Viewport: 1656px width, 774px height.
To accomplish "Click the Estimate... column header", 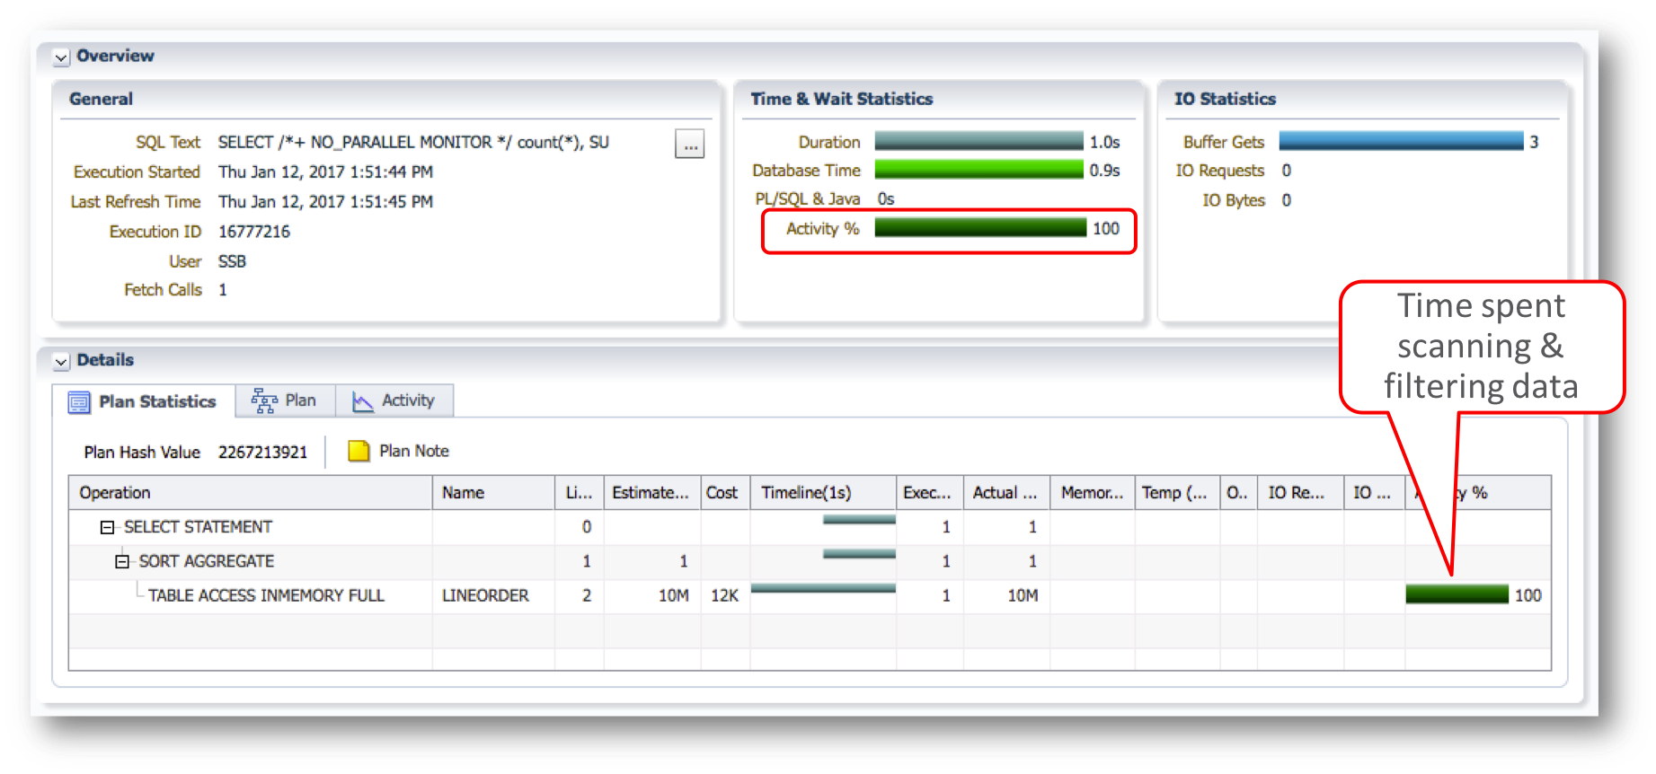I will 652,493.
